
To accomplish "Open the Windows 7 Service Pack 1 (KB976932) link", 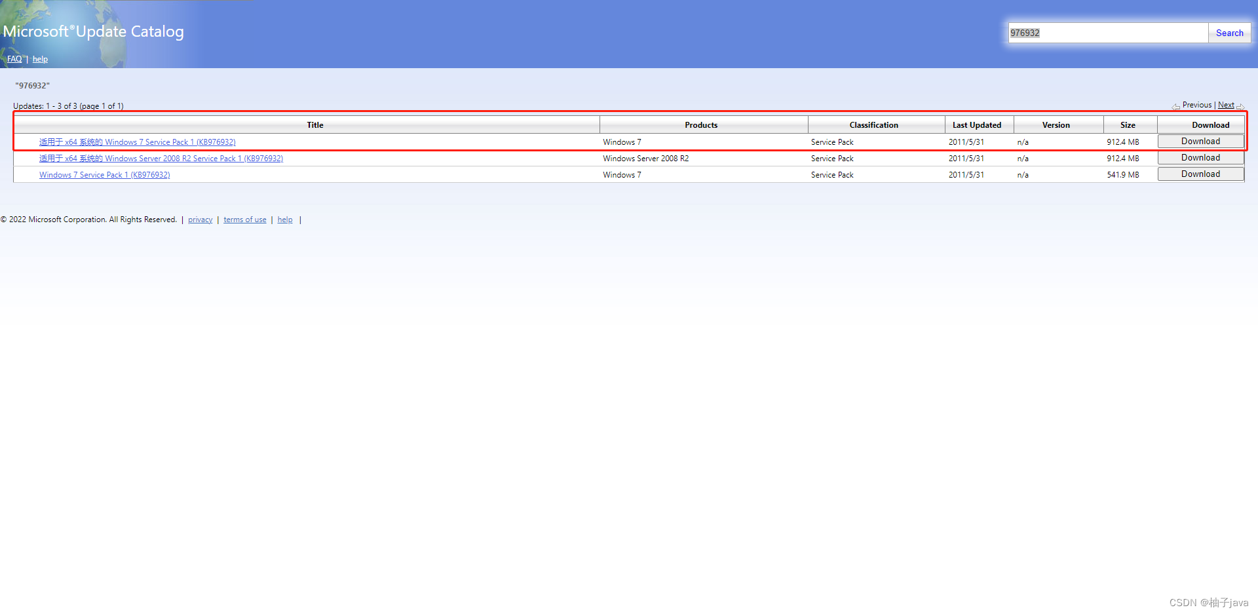I will tap(105, 175).
